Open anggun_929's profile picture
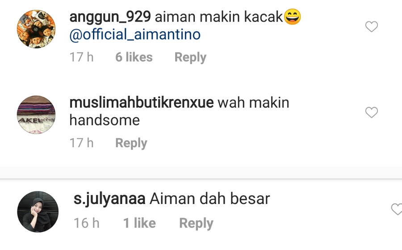Viewport: 402px width, 250px height. [x=36, y=29]
